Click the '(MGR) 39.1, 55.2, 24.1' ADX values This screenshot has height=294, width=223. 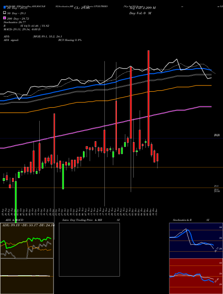point(47,37)
